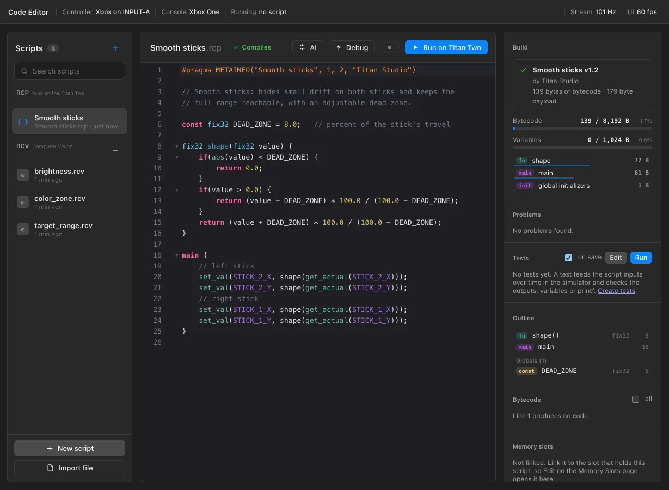
Task: Select the main row in Build sizes
Action: 582,173
